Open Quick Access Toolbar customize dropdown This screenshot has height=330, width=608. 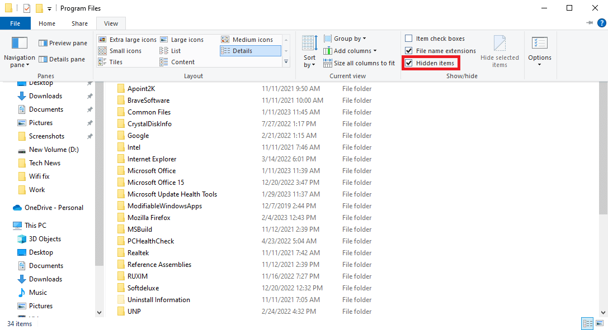coord(49,8)
